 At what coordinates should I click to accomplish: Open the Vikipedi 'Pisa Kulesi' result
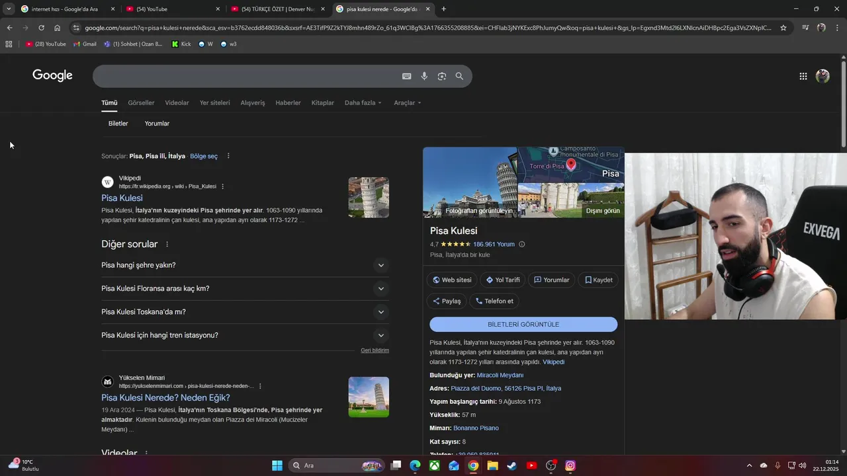122,198
